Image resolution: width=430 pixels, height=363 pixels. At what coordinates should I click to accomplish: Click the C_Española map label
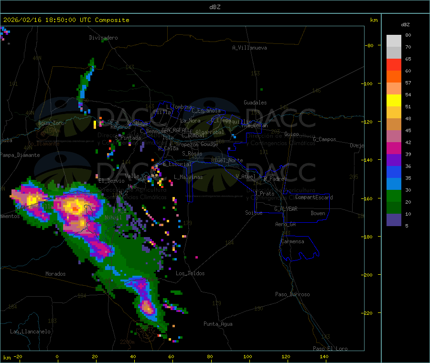click(206, 111)
